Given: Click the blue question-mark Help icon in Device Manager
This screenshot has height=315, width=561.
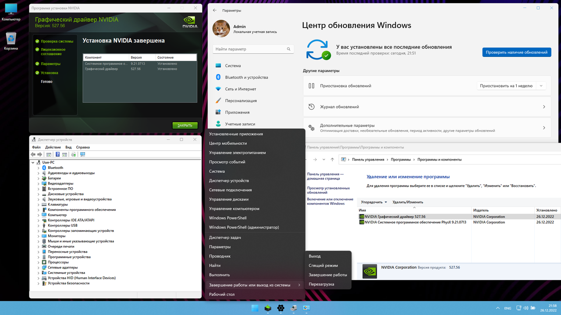Looking at the screenshot, I should 58,154.
